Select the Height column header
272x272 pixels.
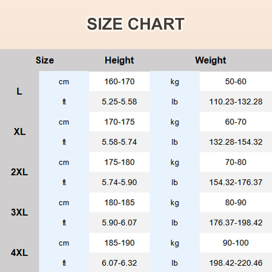(x=119, y=61)
